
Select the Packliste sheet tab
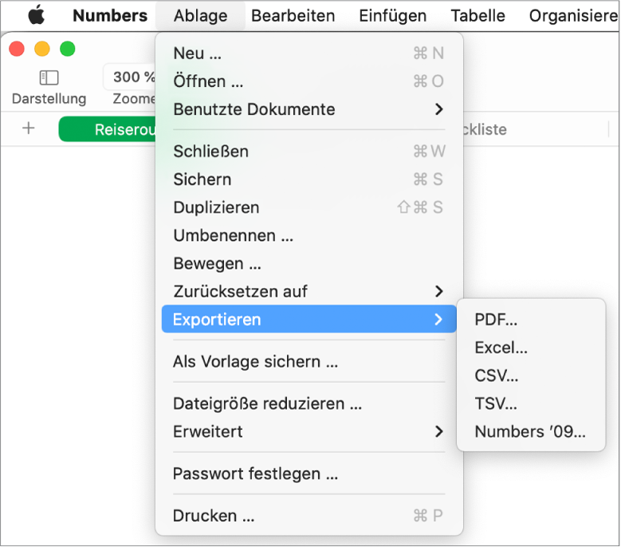[485, 129]
